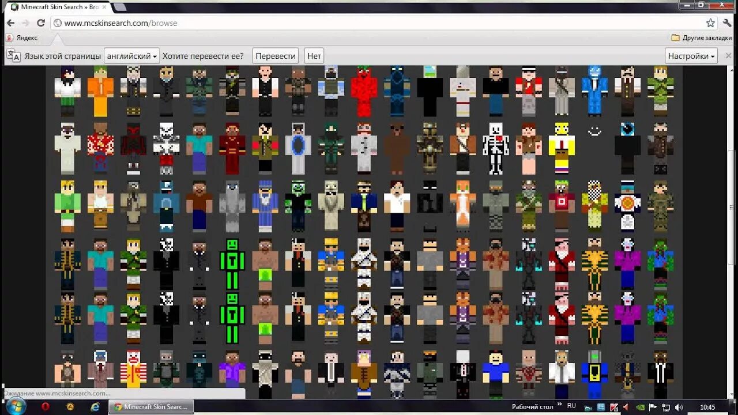Click the taskbar clock showing 10:45

707,407
